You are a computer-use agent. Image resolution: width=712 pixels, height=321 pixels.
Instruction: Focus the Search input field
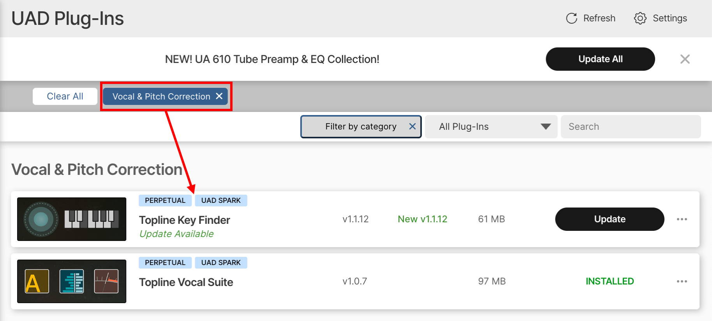pyautogui.click(x=631, y=127)
